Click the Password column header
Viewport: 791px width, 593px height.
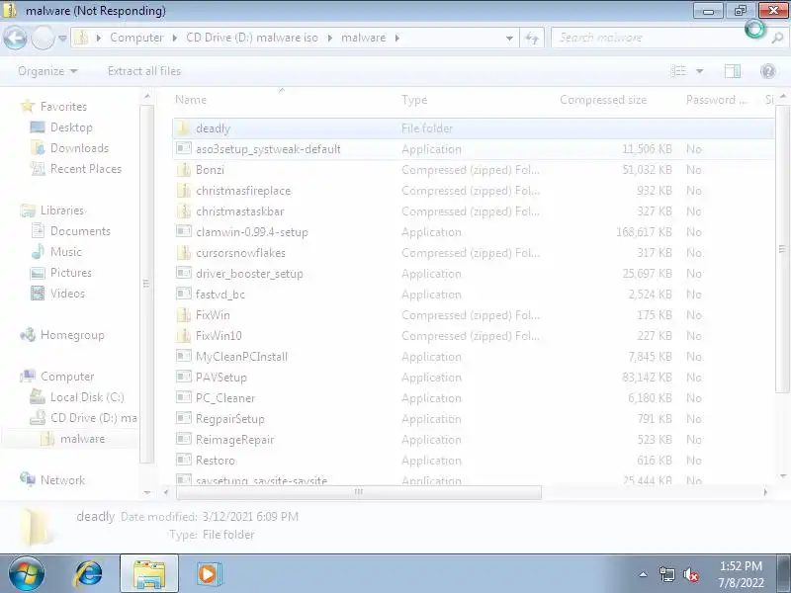716,100
